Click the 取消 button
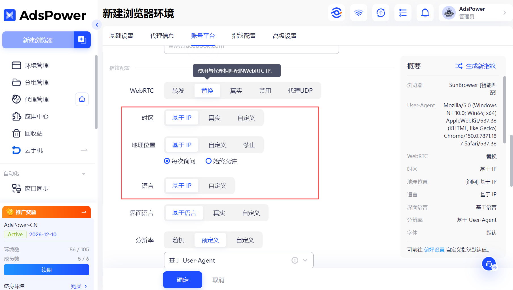The height and width of the screenshot is (290, 513). point(218,280)
